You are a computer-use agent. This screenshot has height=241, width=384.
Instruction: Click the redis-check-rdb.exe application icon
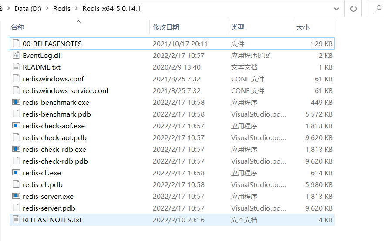[16, 149]
